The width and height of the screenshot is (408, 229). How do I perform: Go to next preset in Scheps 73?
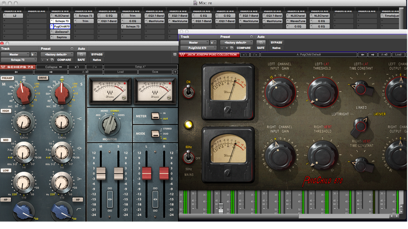51,72
